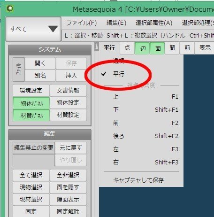The image size is (214, 217).
Task: Select キャプチャして保存 menu entry
Action: click(141, 180)
